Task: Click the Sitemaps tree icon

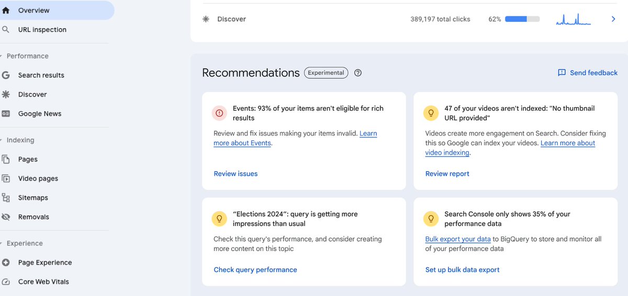Action: point(6,198)
